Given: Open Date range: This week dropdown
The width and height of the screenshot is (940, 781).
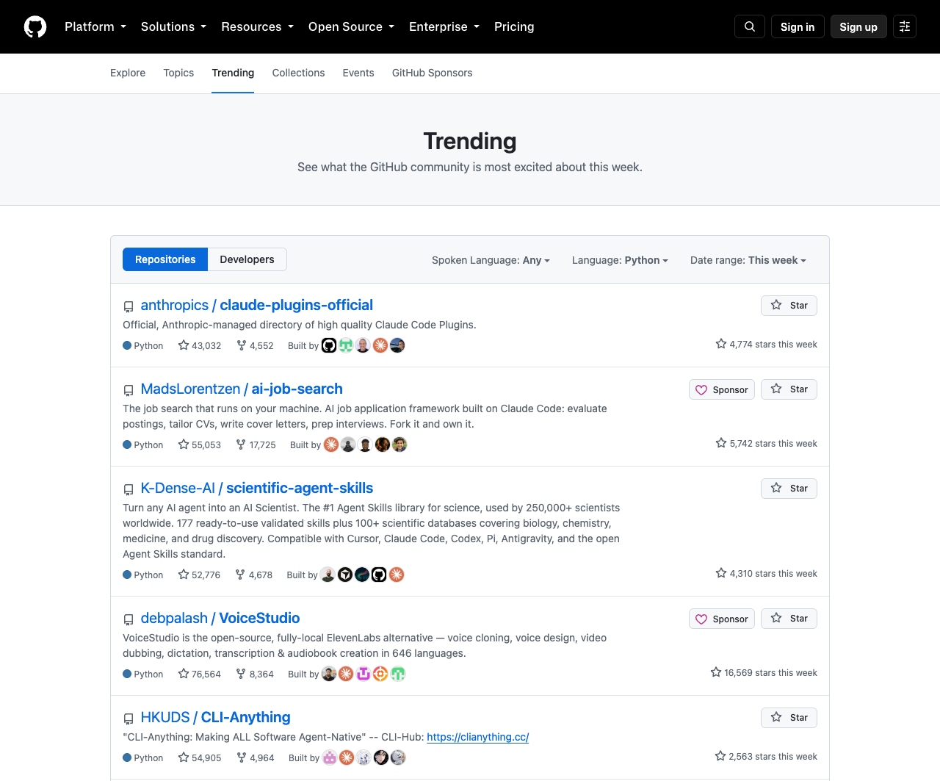Looking at the screenshot, I should (x=748, y=260).
